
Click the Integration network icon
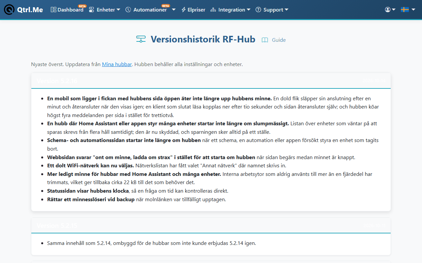coord(213,10)
